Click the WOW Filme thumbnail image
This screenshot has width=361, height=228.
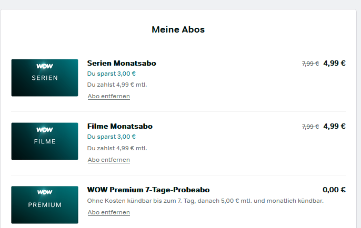(45, 141)
